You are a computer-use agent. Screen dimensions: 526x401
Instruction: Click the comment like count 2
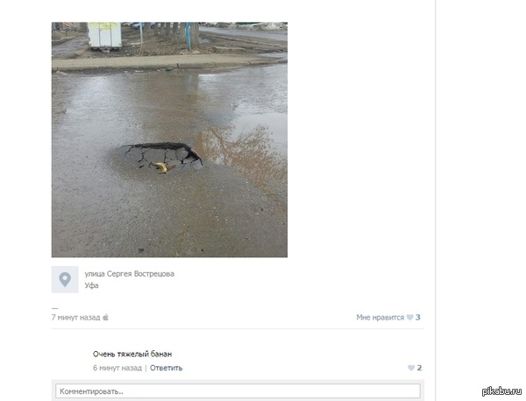[419, 368]
